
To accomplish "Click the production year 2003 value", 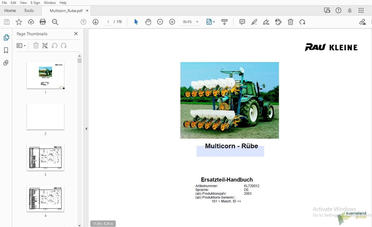I will (x=248, y=194).
